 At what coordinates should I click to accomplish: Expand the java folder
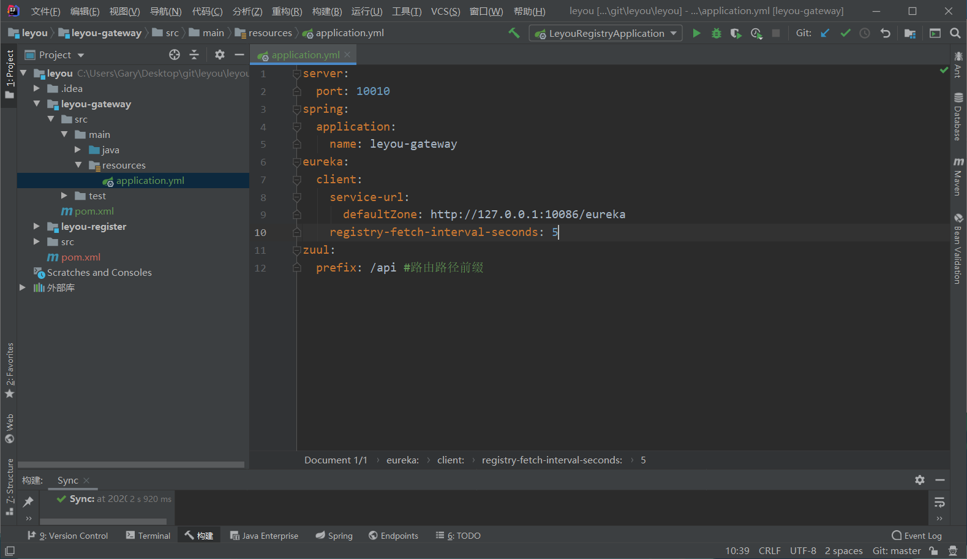pyautogui.click(x=78, y=150)
